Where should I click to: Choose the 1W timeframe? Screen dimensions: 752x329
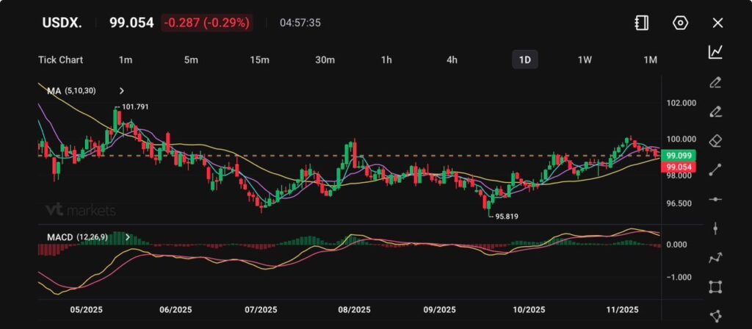click(585, 59)
